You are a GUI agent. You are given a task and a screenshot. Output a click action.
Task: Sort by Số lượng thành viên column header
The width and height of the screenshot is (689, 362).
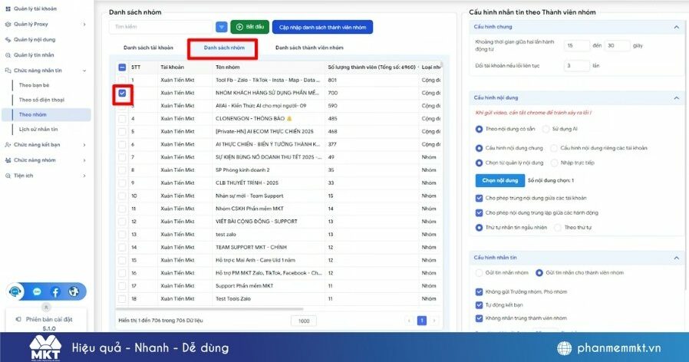pyautogui.click(x=372, y=67)
